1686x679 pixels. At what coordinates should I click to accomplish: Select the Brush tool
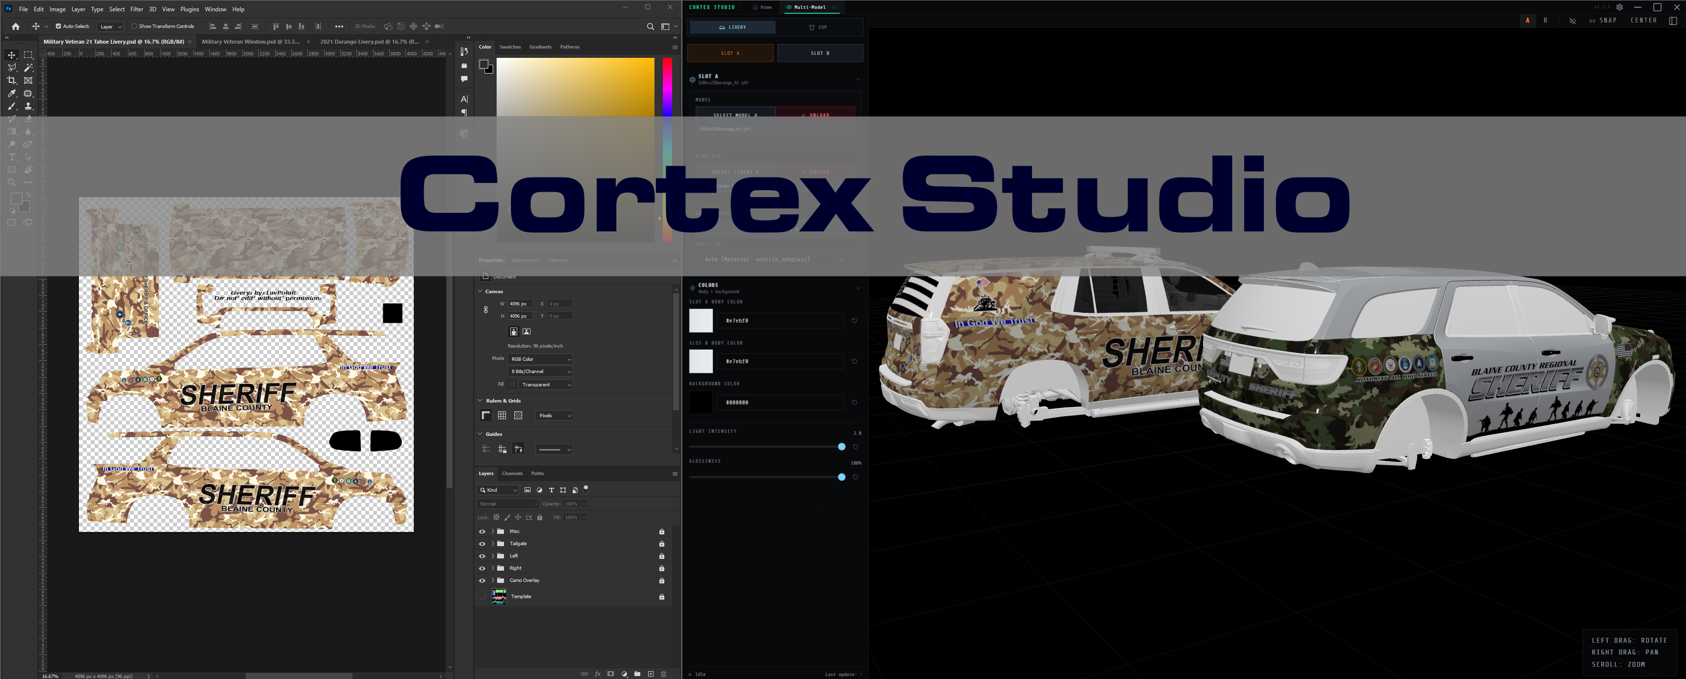coord(12,106)
